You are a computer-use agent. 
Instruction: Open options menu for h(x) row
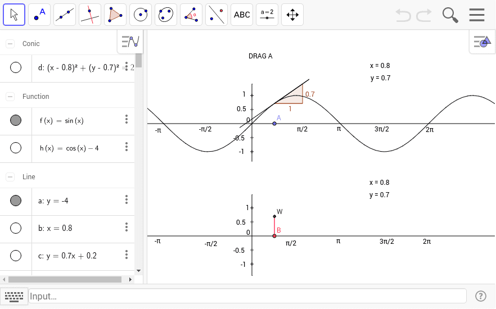[127, 147]
